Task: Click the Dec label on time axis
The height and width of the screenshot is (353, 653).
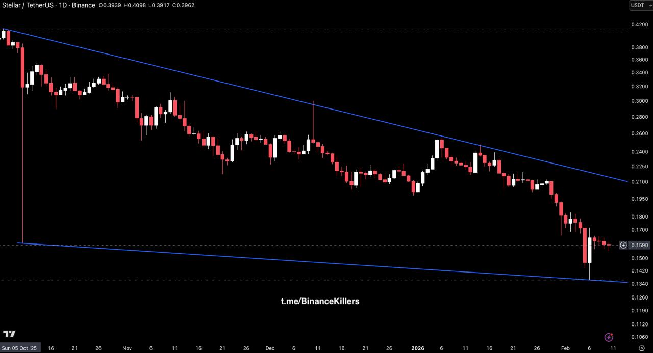Action: [x=270, y=348]
